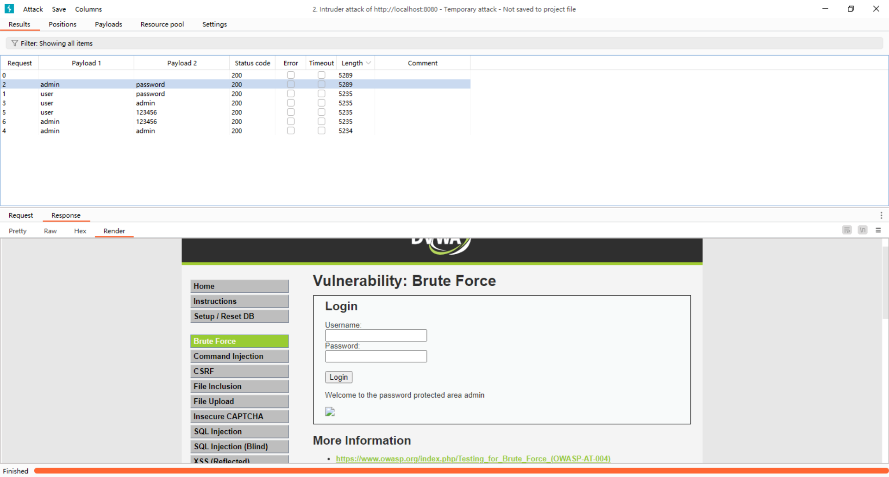Image resolution: width=889 pixels, height=477 pixels.
Task: Switch to the Payloads tab
Action: coord(108,24)
